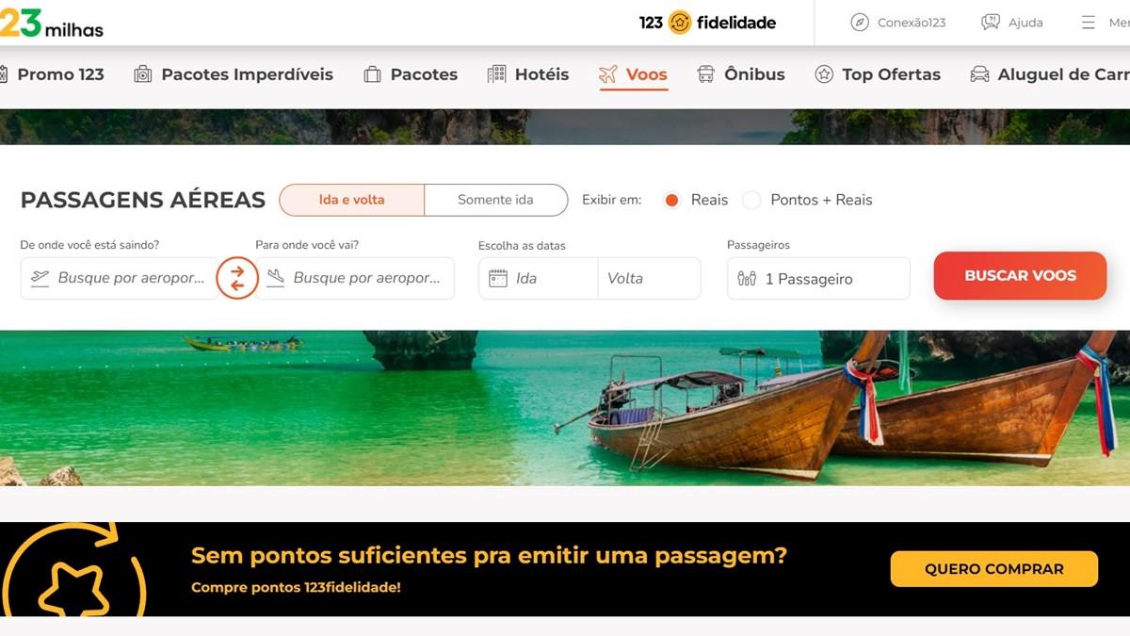
Task: Click the airplane icon beside Voos
Action: pos(608,74)
